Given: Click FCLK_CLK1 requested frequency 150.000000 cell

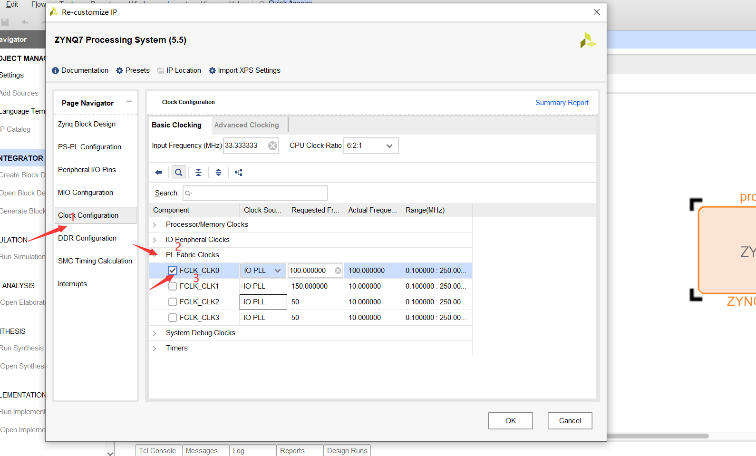Looking at the screenshot, I should coord(315,286).
